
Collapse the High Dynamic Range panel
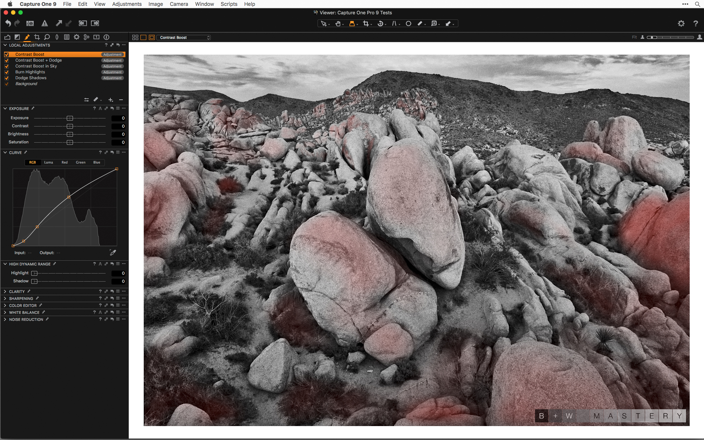click(5, 264)
